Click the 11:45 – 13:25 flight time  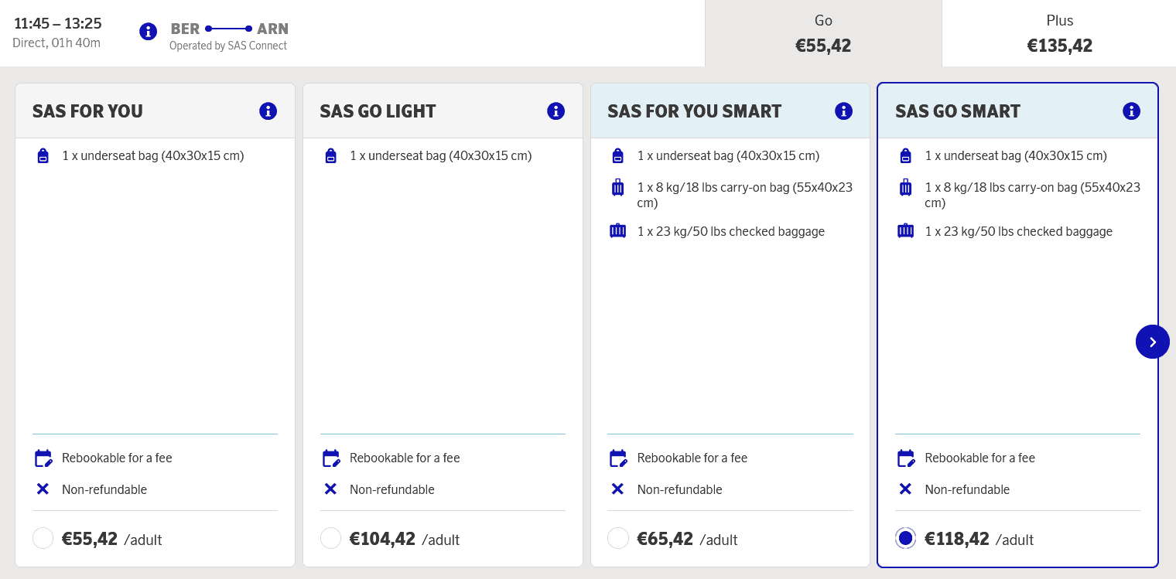coord(58,23)
